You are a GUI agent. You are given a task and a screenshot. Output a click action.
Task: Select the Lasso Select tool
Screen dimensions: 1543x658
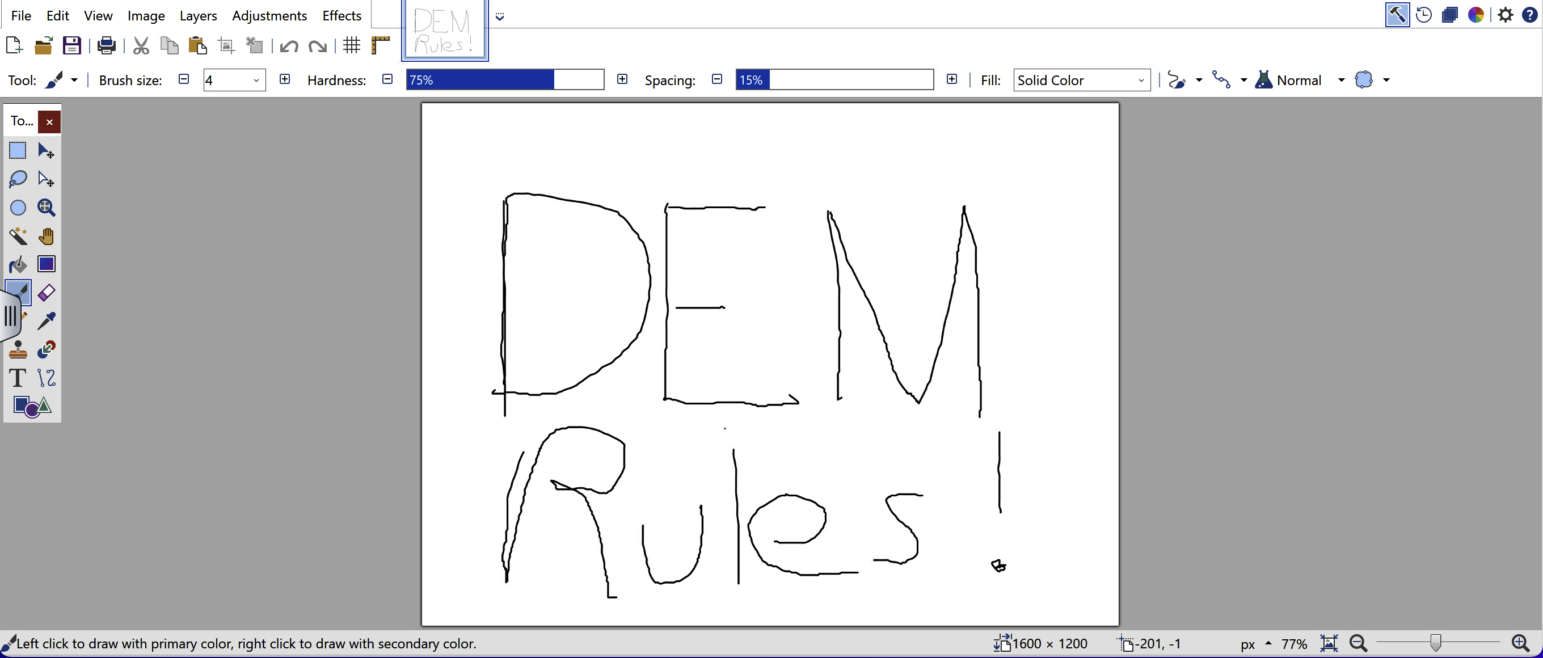click(18, 179)
